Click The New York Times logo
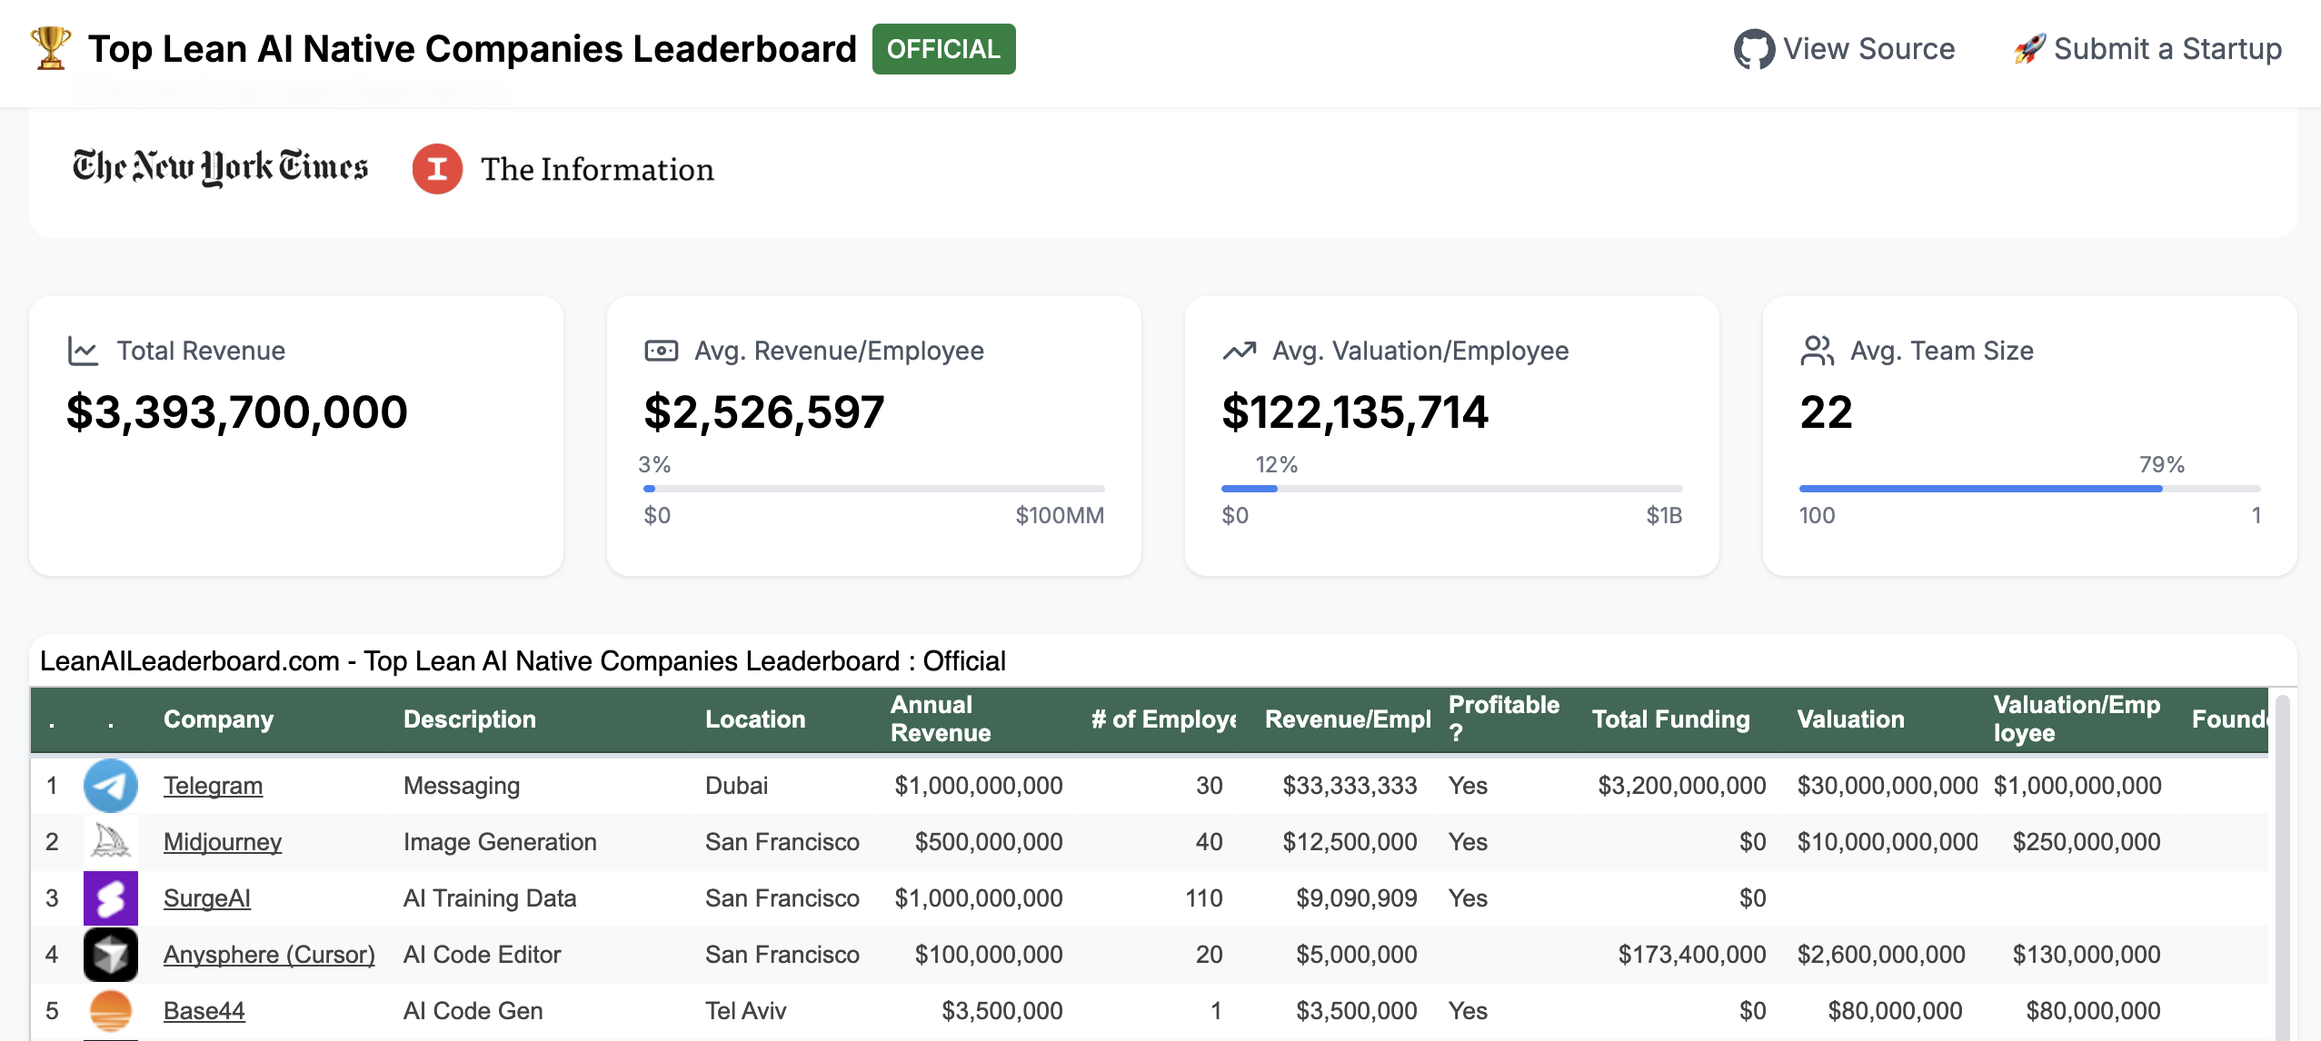This screenshot has width=2321, height=1041. (x=220, y=166)
